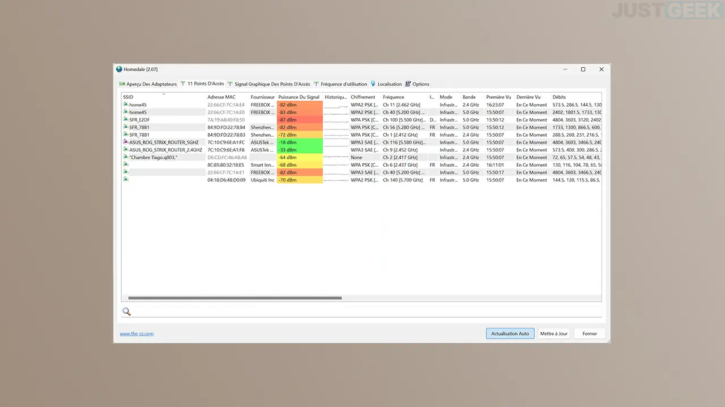Click the red -87 dBm signal cell
The image size is (725, 407).
click(x=300, y=120)
